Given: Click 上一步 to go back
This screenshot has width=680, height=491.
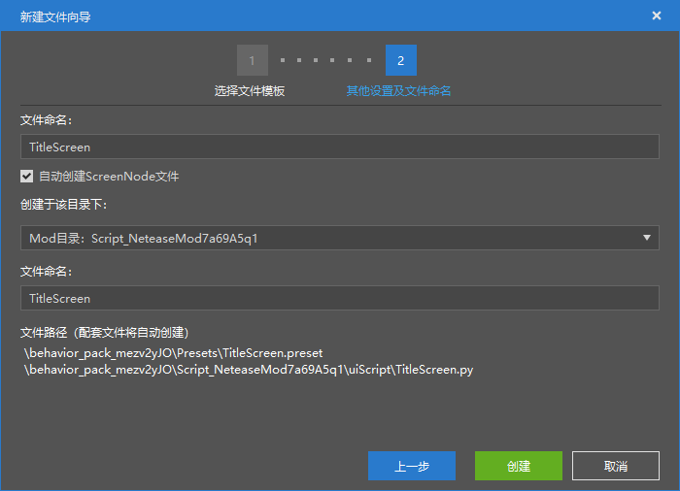Looking at the screenshot, I should (411, 466).
